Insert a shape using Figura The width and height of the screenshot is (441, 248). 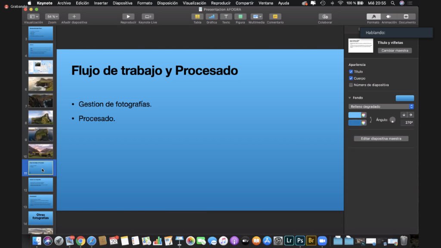(x=240, y=16)
